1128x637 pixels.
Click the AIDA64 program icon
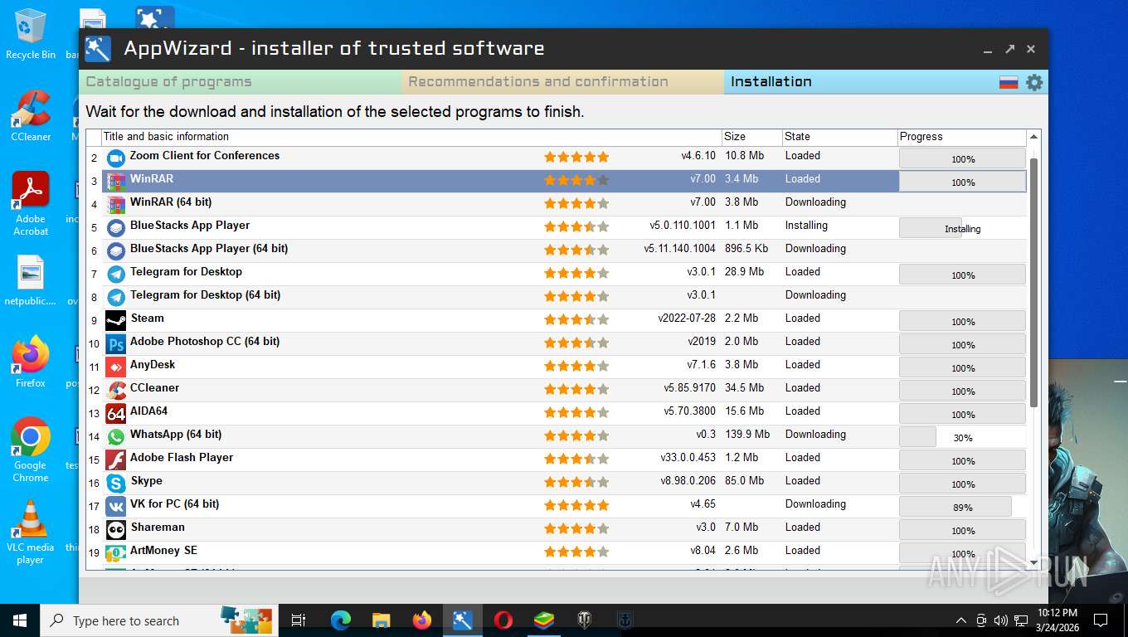(116, 413)
